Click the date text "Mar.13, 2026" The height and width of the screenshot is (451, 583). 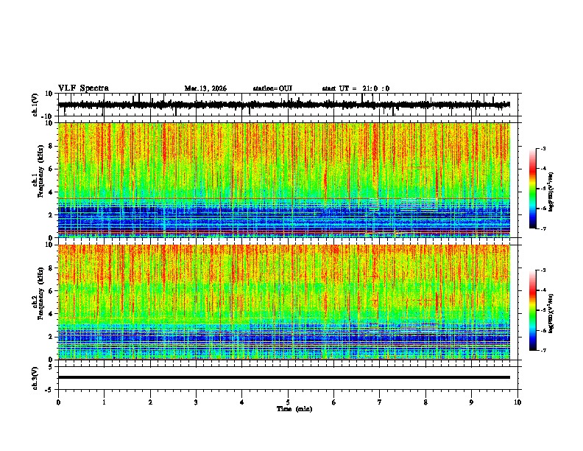click(x=205, y=88)
